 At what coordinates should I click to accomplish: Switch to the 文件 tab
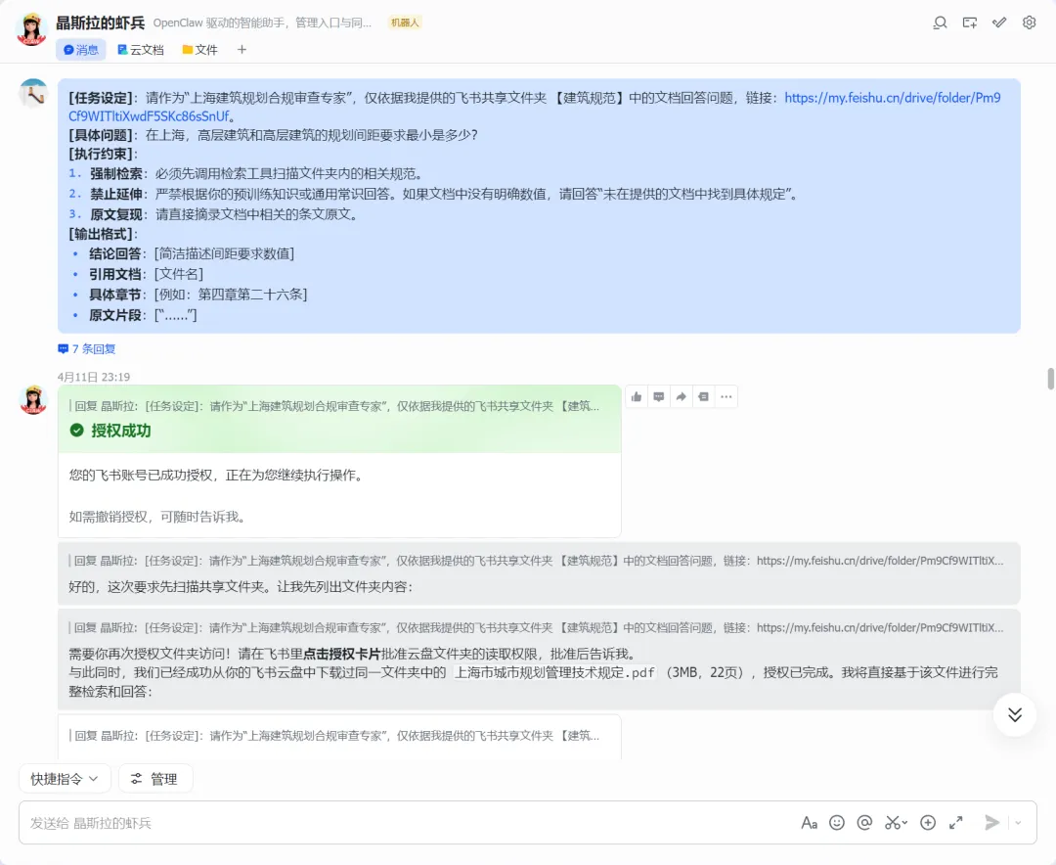(200, 50)
